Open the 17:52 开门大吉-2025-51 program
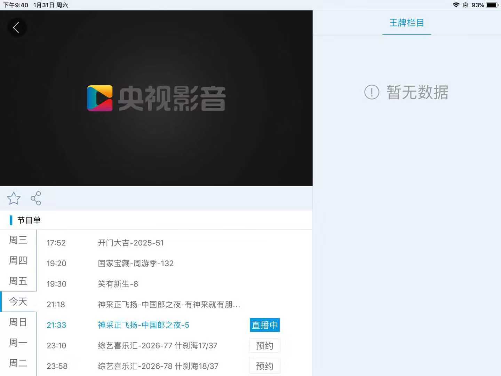This screenshot has width=501, height=376. [130, 243]
